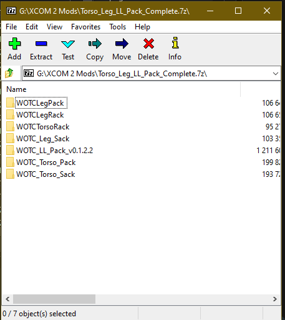
Task: Select the WOTC_Torso_Pack folder icon
Action: click(10, 162)
